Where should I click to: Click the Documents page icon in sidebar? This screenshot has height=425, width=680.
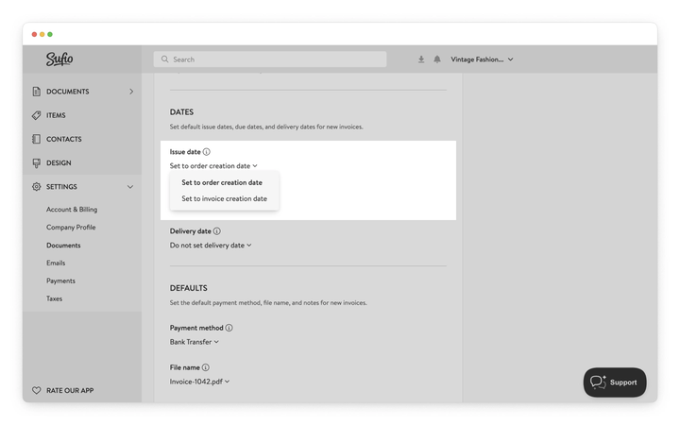tap(37, 92)
